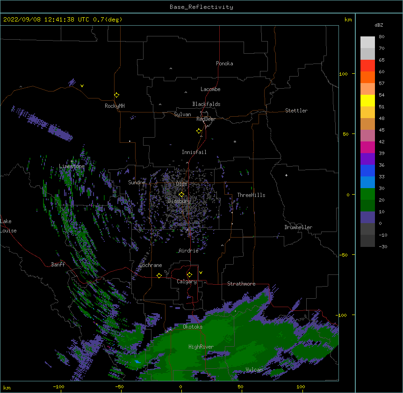Select the bright green 20-30 dBZ swatch
The width and height of the screenshot is (403, 393).
click(x=367, y=194)
